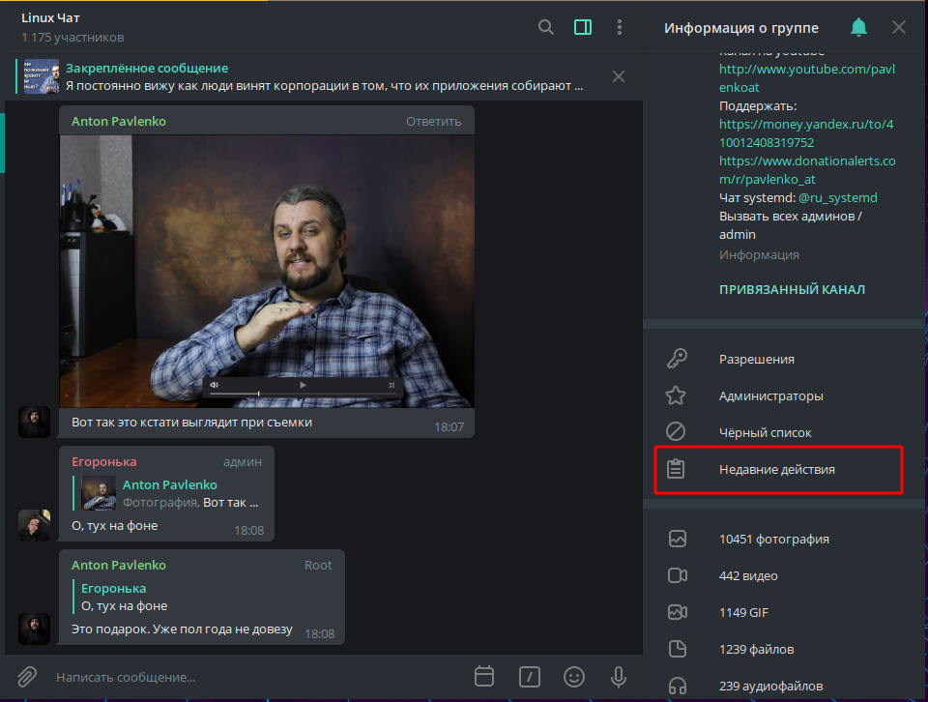Click the star icon for administrators
Viewport: 928px width, 702px height.
676,395
